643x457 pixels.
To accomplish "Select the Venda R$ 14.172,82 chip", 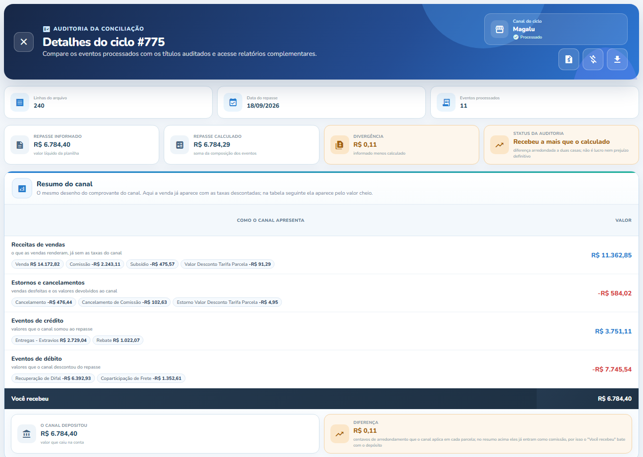I will pos(38,264).
